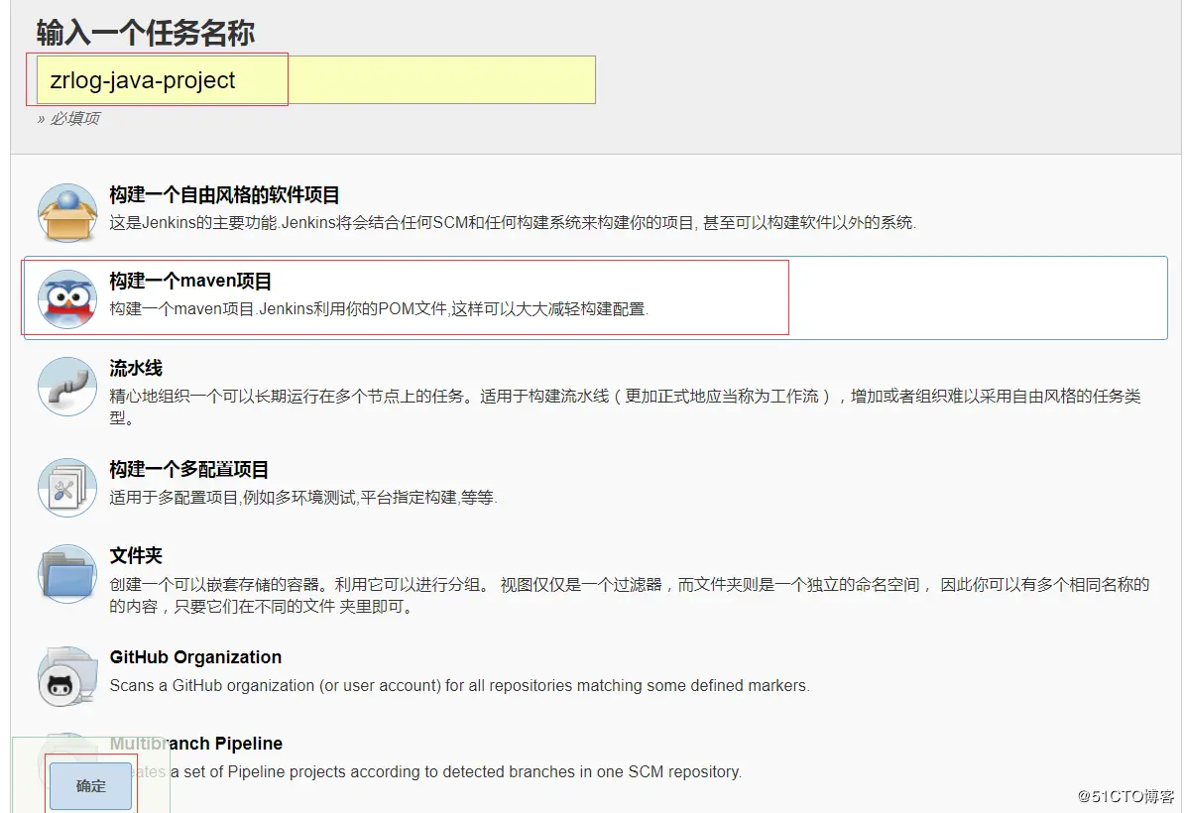The width and height of the screenshot is (1184, 813).
Task: Select 文件夹 title
Action: (136, 555)
